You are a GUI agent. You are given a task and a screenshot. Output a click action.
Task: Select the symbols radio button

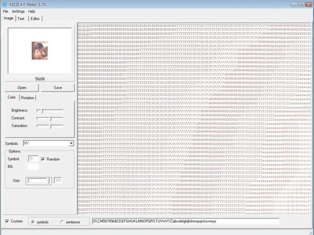click(33, 222)
